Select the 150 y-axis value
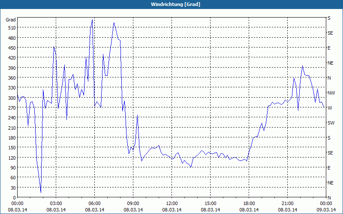 click(x=12, y=148)
